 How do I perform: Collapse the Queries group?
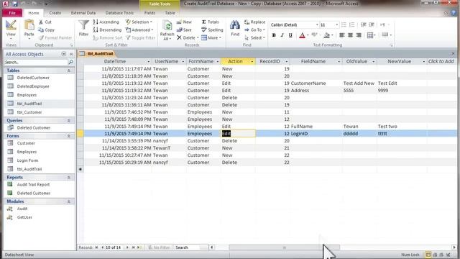click(x=69, y=120)
